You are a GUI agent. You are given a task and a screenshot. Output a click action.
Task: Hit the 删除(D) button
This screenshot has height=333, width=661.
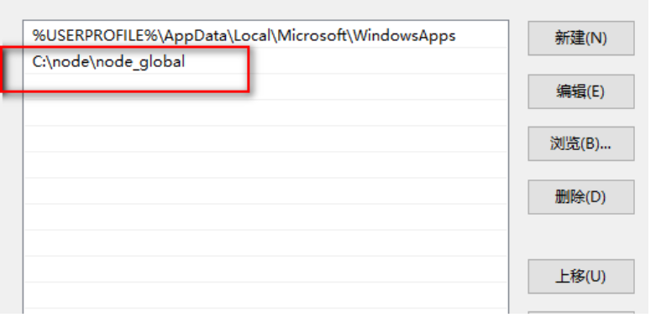(x=581, y=197)
